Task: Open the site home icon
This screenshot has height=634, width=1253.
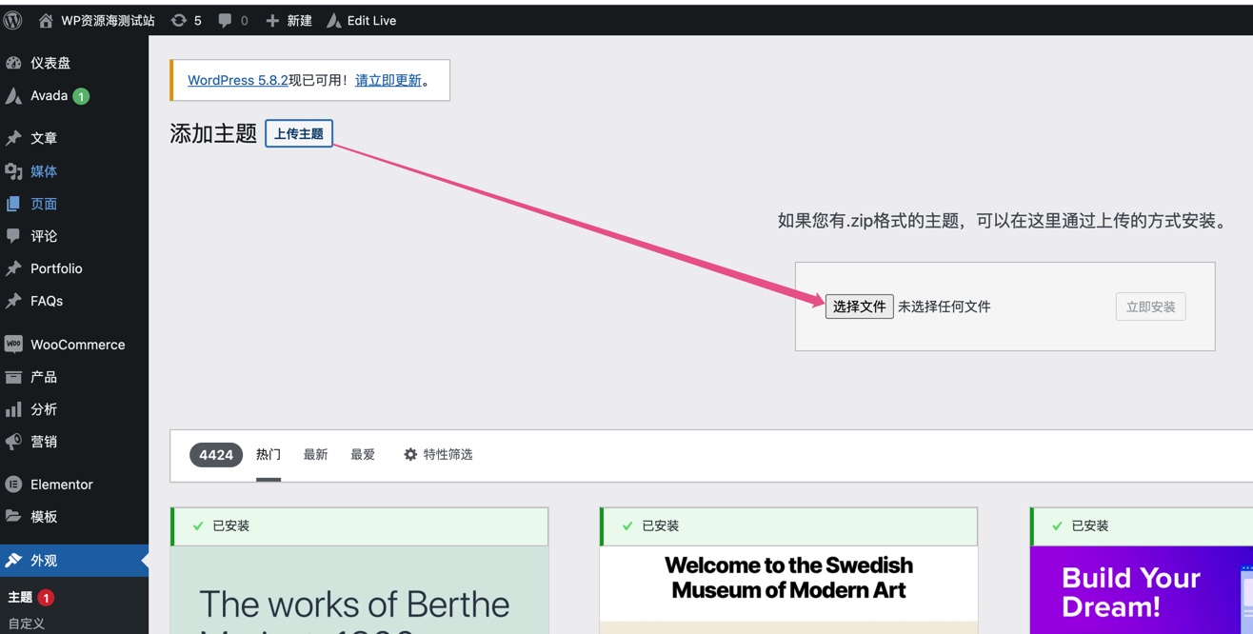Action: coord(46,20)
